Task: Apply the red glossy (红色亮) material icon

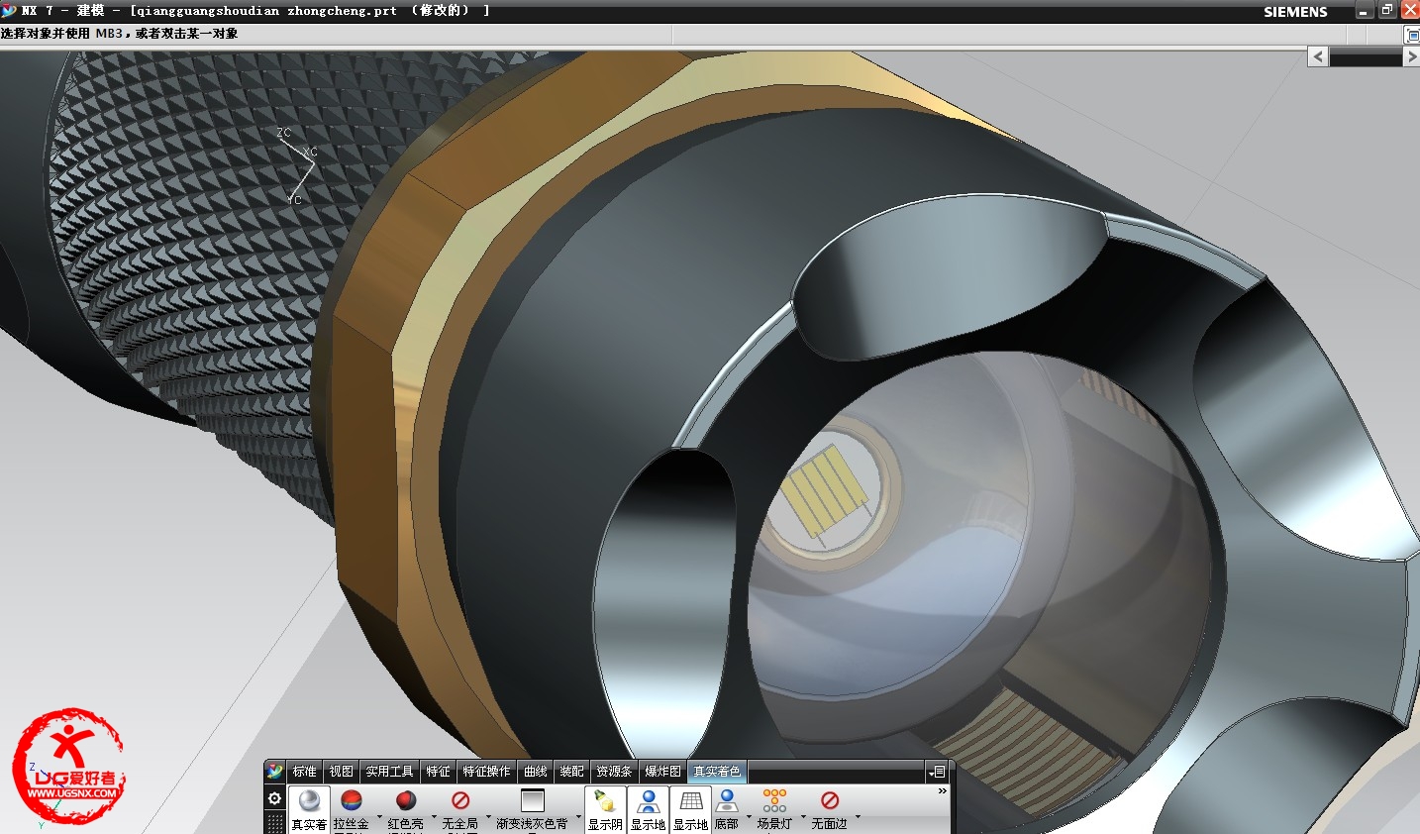Action: (405, 801)
